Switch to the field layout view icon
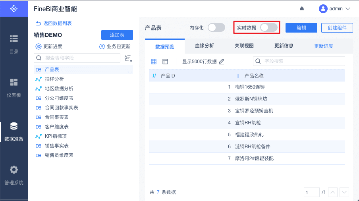 pyautogui.click(x=165, y=62)
